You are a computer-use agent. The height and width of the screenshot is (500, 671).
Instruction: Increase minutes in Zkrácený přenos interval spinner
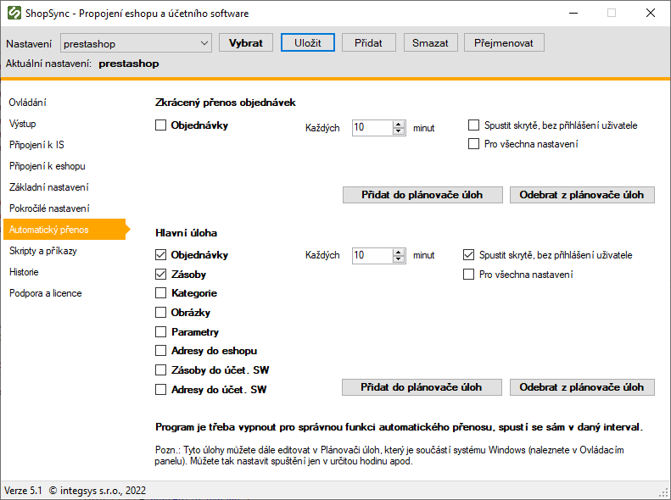tap(398, 124)
